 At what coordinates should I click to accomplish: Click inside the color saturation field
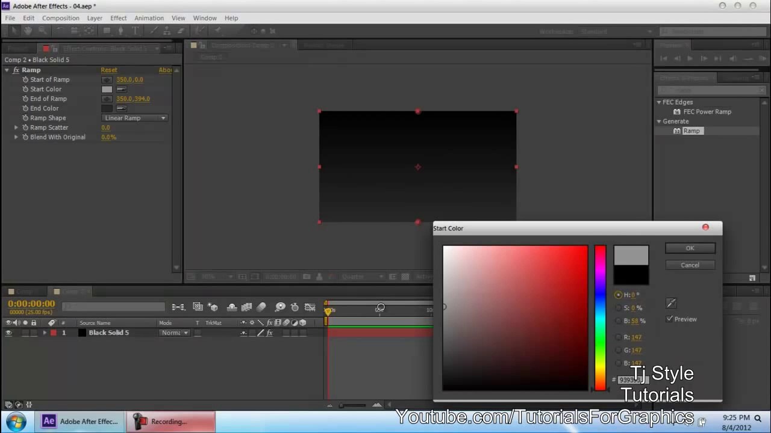[x=515, y=318]
